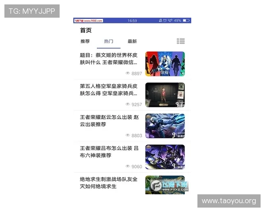Viewport: 265px width, 212px height.
Task: Tap the 蔡文姬 skin article thumbnail
Action: [165, 64]
